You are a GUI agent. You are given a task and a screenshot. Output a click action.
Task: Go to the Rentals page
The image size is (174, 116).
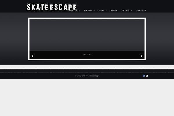pyautogui.click(x=114, y=10)
